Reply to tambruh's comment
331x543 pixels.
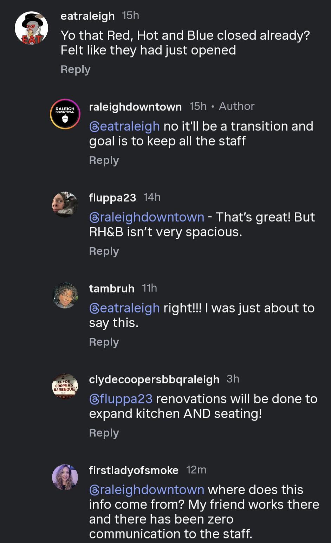[104, 342]
